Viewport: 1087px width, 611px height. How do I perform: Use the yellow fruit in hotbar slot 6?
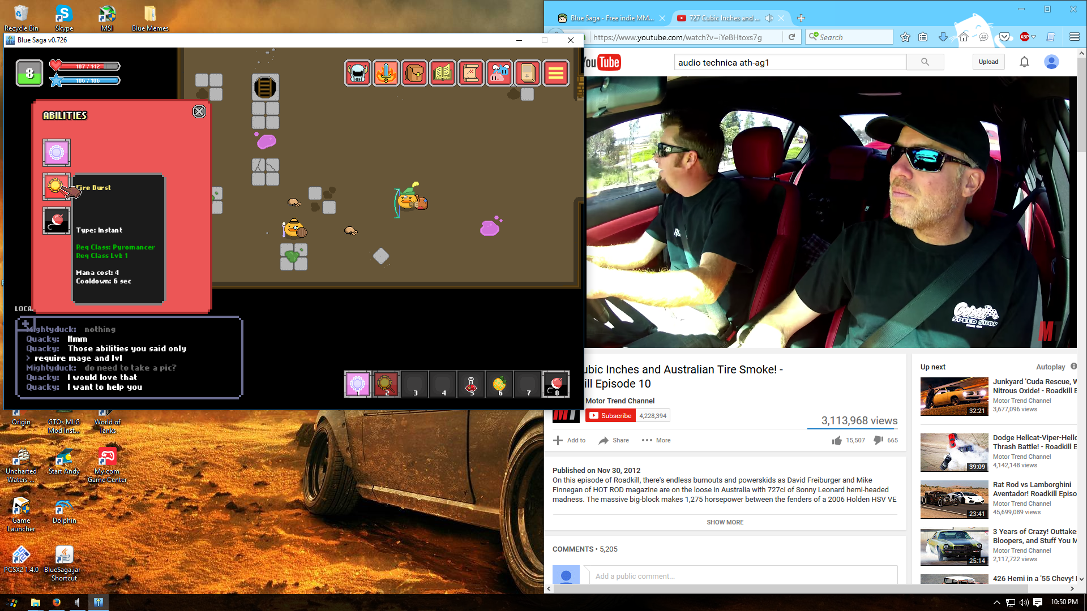[499, 384]
